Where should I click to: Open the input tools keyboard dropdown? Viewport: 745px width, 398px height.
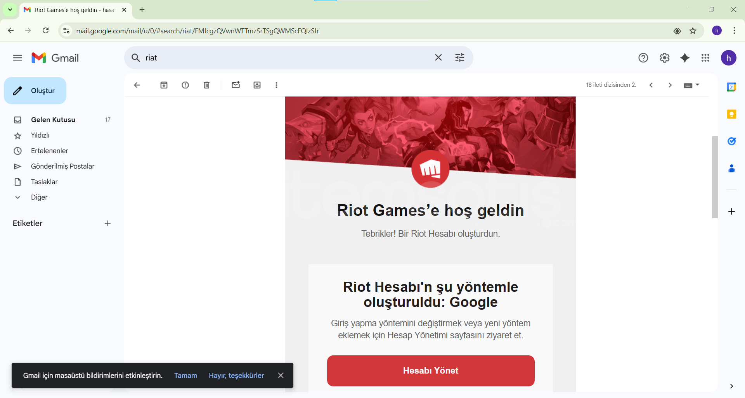coord(691,85)
